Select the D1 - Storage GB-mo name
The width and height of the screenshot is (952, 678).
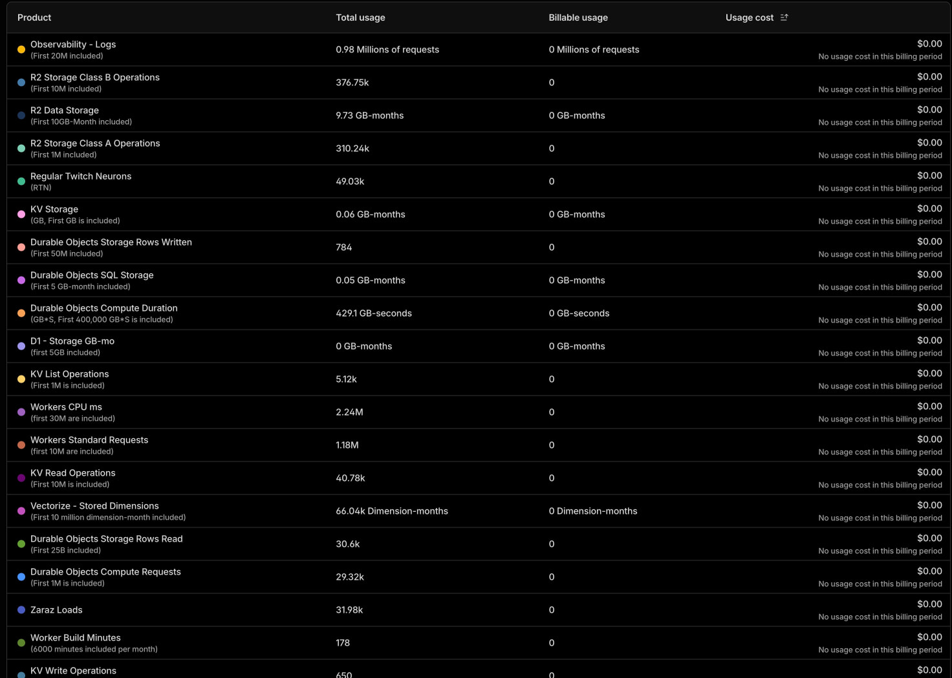(x=72, y=341)
